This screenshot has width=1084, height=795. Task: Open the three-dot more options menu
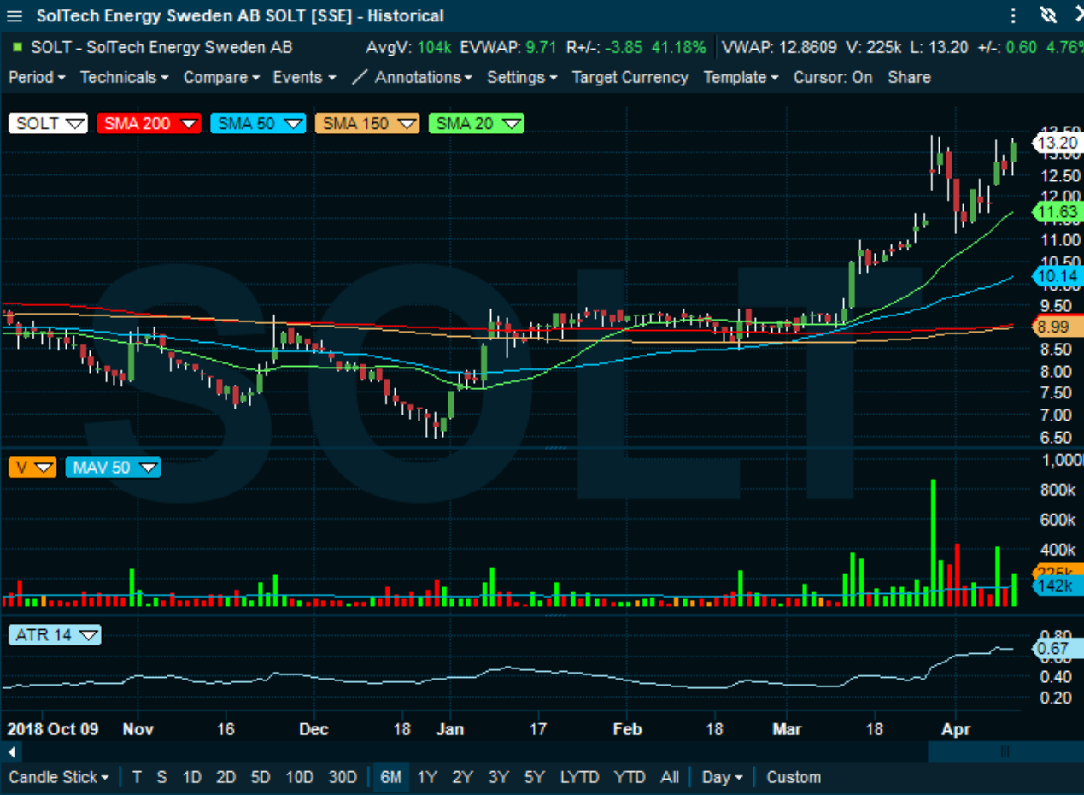click(1013, 16)
